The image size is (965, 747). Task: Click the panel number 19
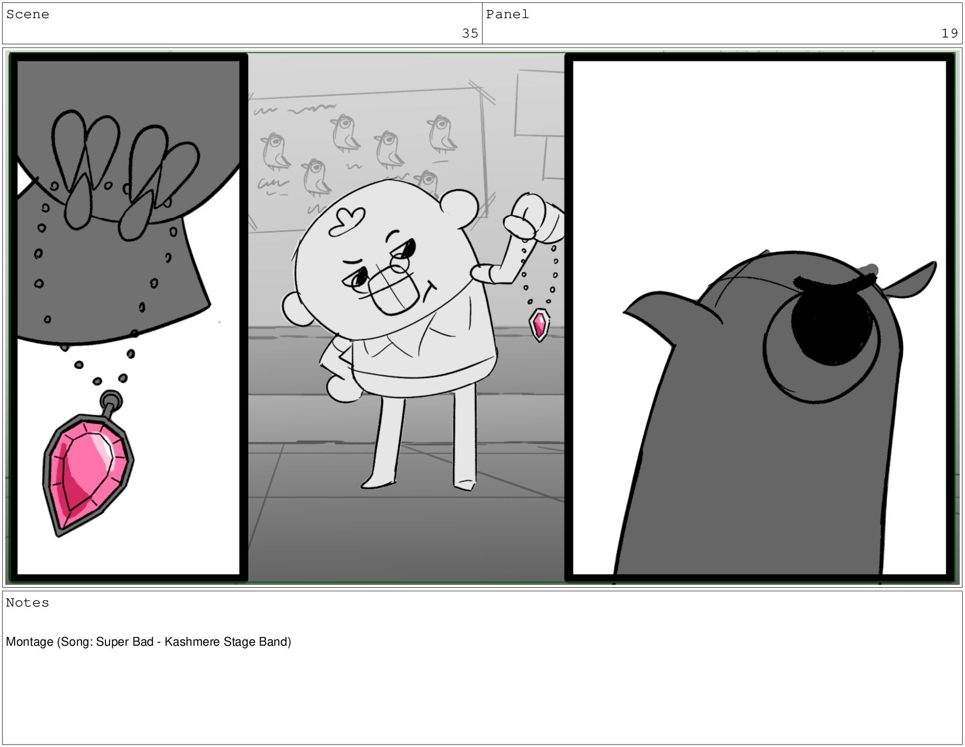coord(949,33)
